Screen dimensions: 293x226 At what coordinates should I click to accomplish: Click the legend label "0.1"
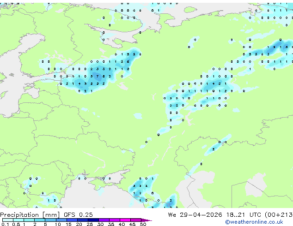point(5,224)
